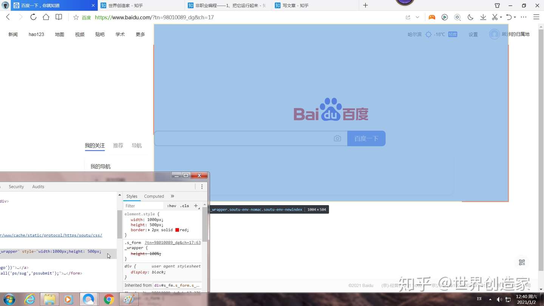Select the scissors screenshot tool
Screen dimensions: 544x306
click(495, 17)
